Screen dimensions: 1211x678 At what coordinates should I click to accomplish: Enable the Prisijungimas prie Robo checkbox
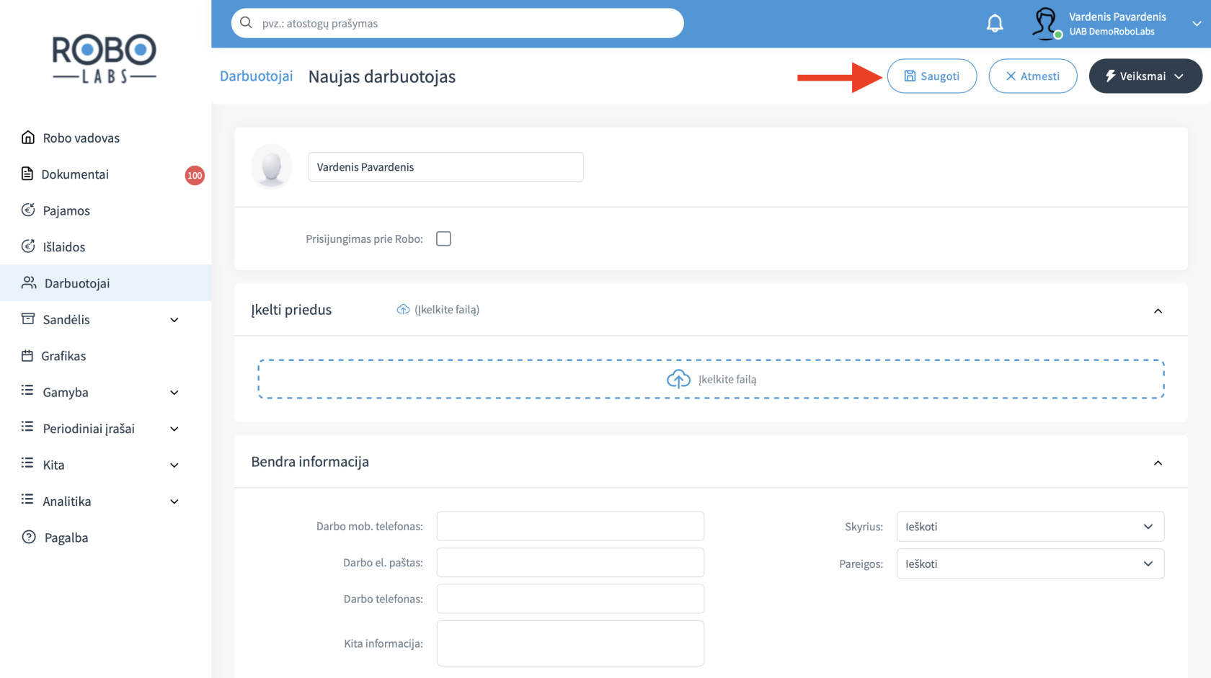coord(443,238)
